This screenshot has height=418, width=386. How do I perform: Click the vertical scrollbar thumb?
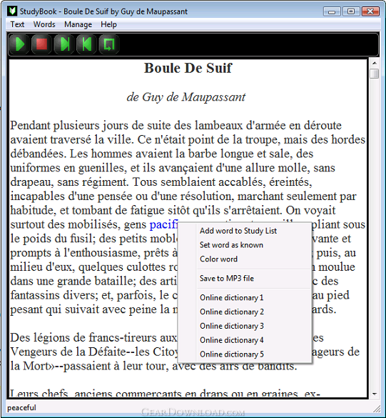pos(375,74)
